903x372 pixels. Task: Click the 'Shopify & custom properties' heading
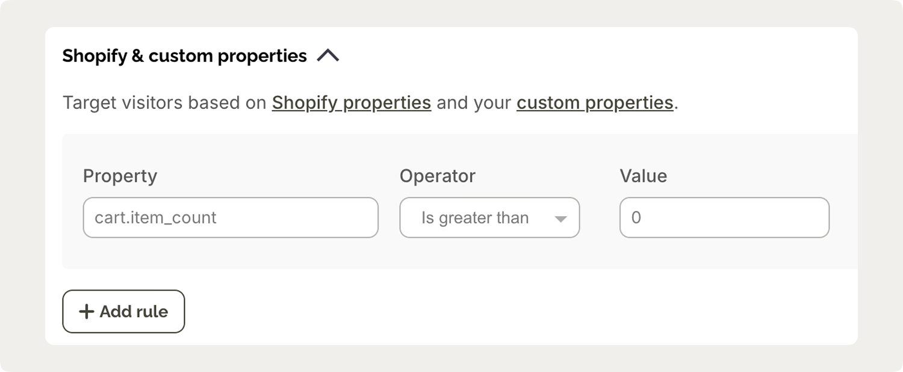[184, 56]
